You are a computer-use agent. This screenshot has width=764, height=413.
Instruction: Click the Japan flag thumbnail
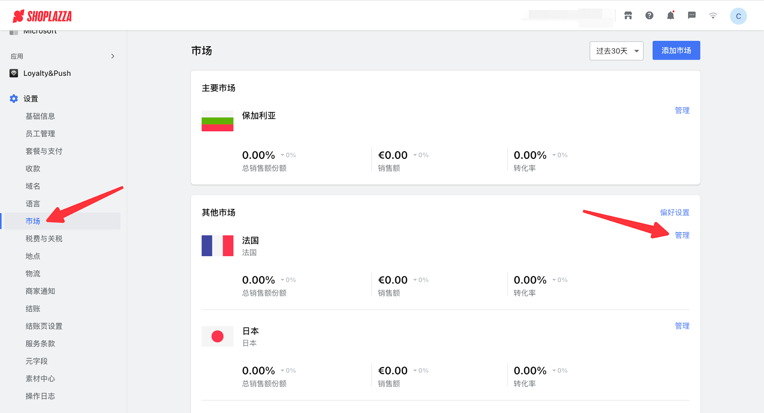point(217,337)
